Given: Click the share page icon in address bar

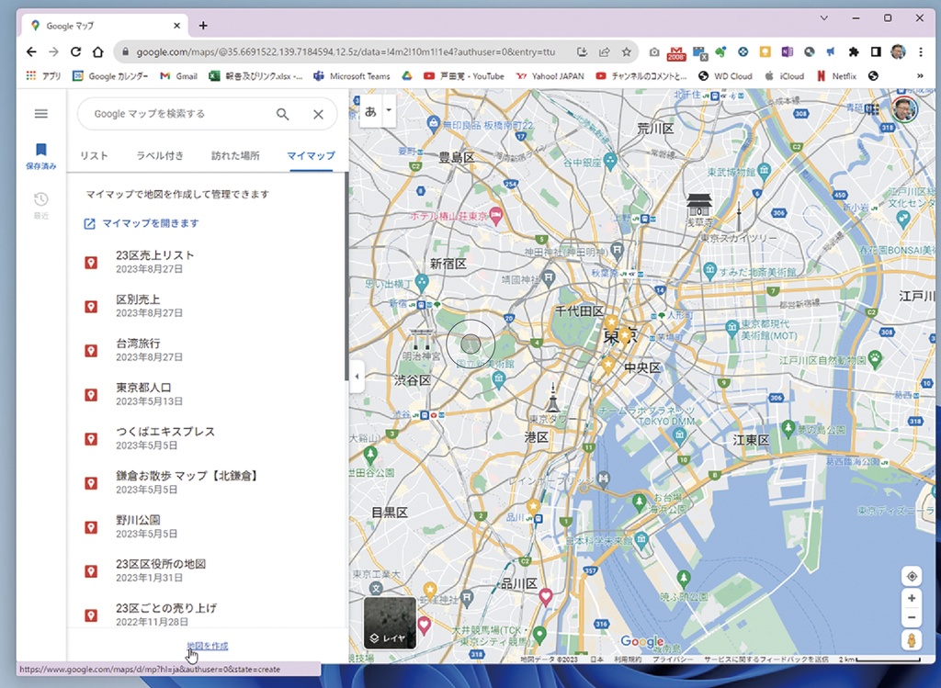Looking at the screenshot, I should [x=605, y=52].
